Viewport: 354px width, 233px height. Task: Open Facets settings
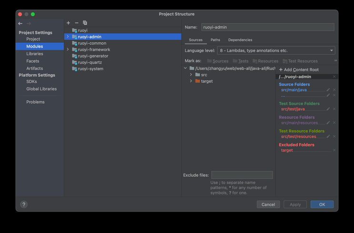[32, 61]
